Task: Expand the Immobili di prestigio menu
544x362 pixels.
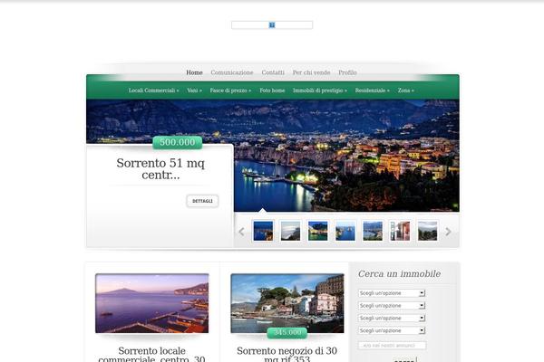Action: point(320,90)
